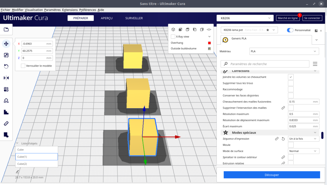
Task: Expand the Generic PLA extruder chevron
Action: coord(316,40)
